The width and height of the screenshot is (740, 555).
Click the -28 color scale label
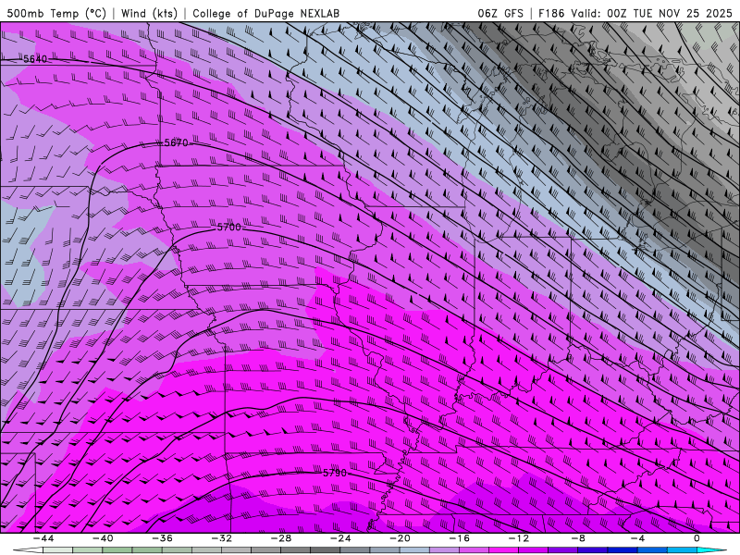tap(281, 538)
